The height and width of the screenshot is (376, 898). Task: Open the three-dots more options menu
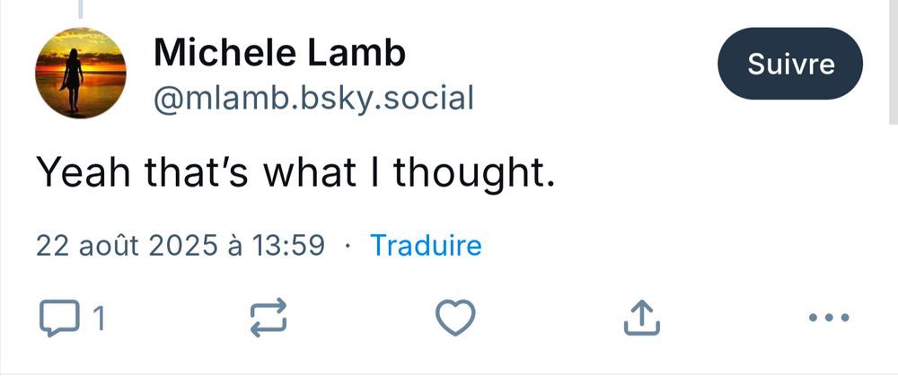coord(829,317)
